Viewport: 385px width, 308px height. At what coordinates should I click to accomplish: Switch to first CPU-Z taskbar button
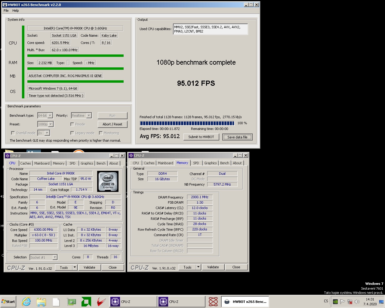(132, 301)
